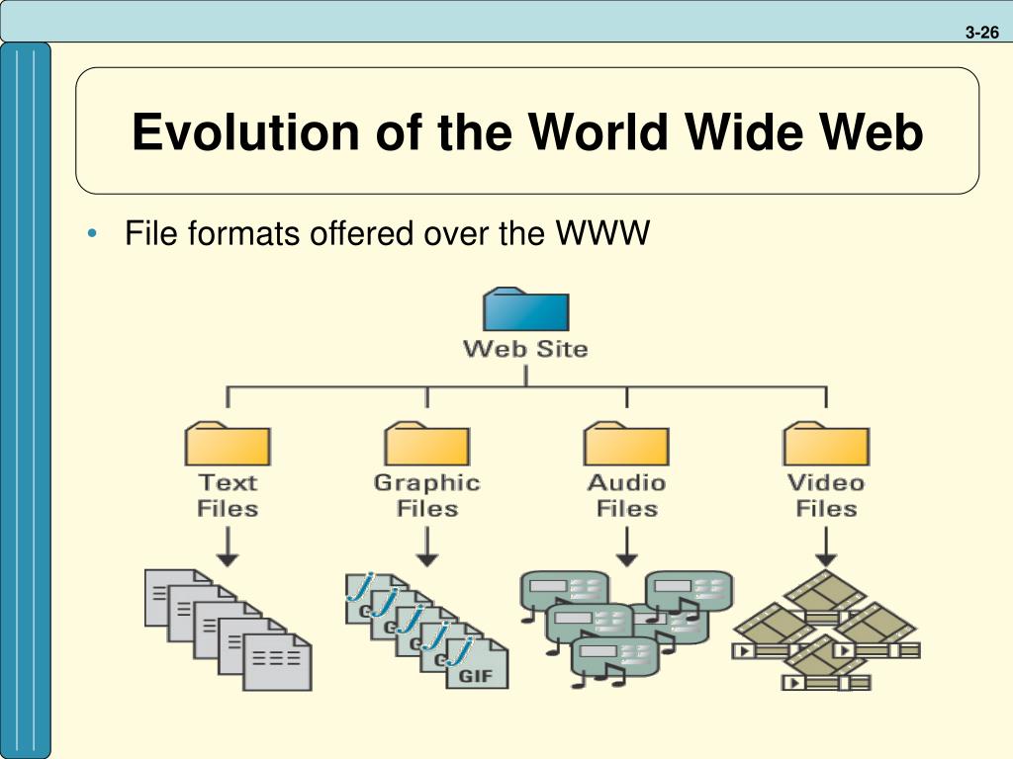Click the 'Video Files' label
The width and height of the screenshot is (1013, 759).
(826, 495)
